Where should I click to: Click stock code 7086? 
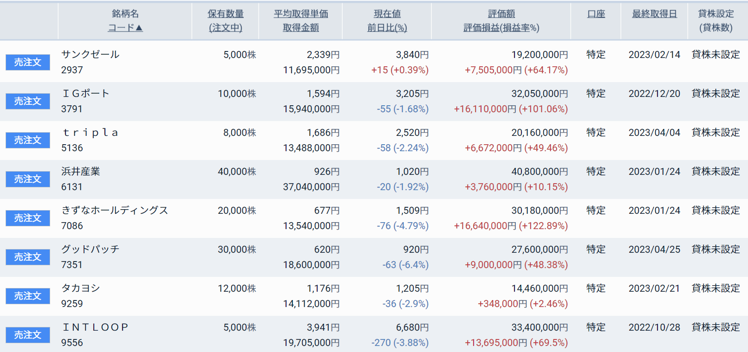pyautogui.click(x=72, y=226)
